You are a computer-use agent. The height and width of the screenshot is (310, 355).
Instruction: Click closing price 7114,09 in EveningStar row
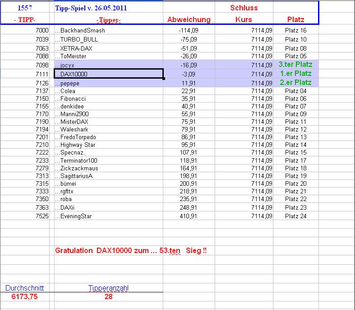(262, 216)
